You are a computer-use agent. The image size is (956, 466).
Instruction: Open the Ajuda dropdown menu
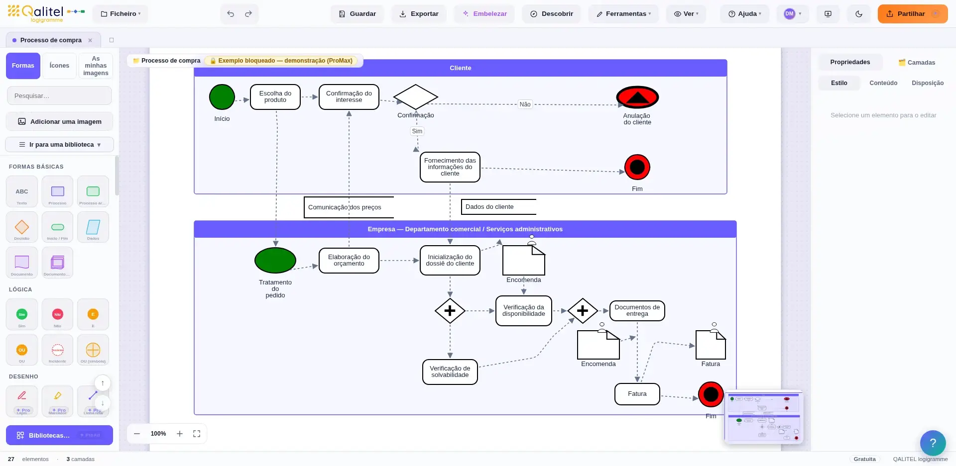(744, 14)
